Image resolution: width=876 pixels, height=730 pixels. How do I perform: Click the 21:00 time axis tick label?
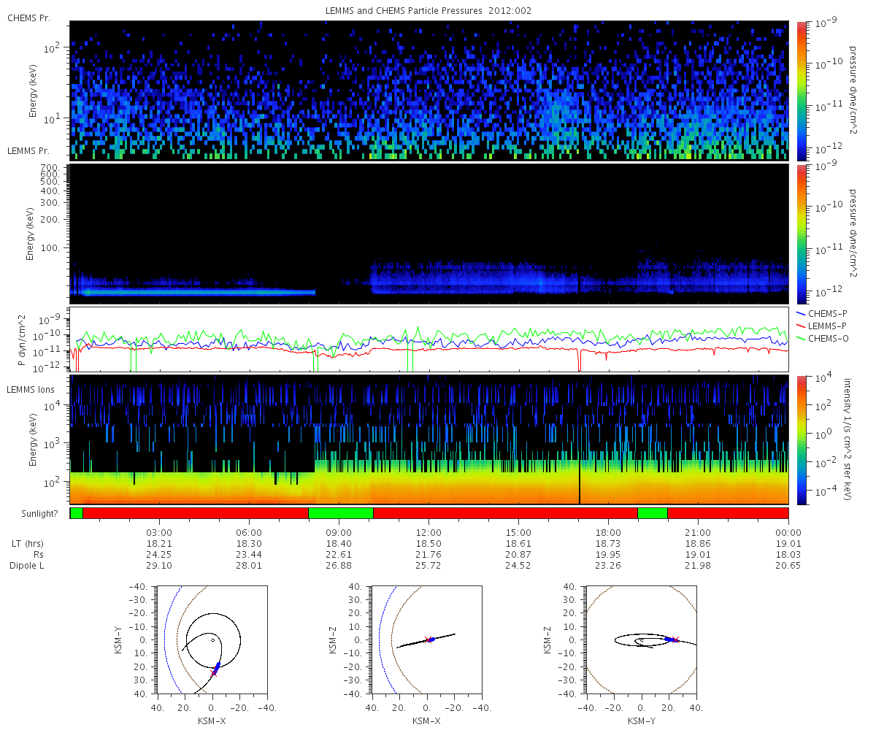tap(698, 533)
